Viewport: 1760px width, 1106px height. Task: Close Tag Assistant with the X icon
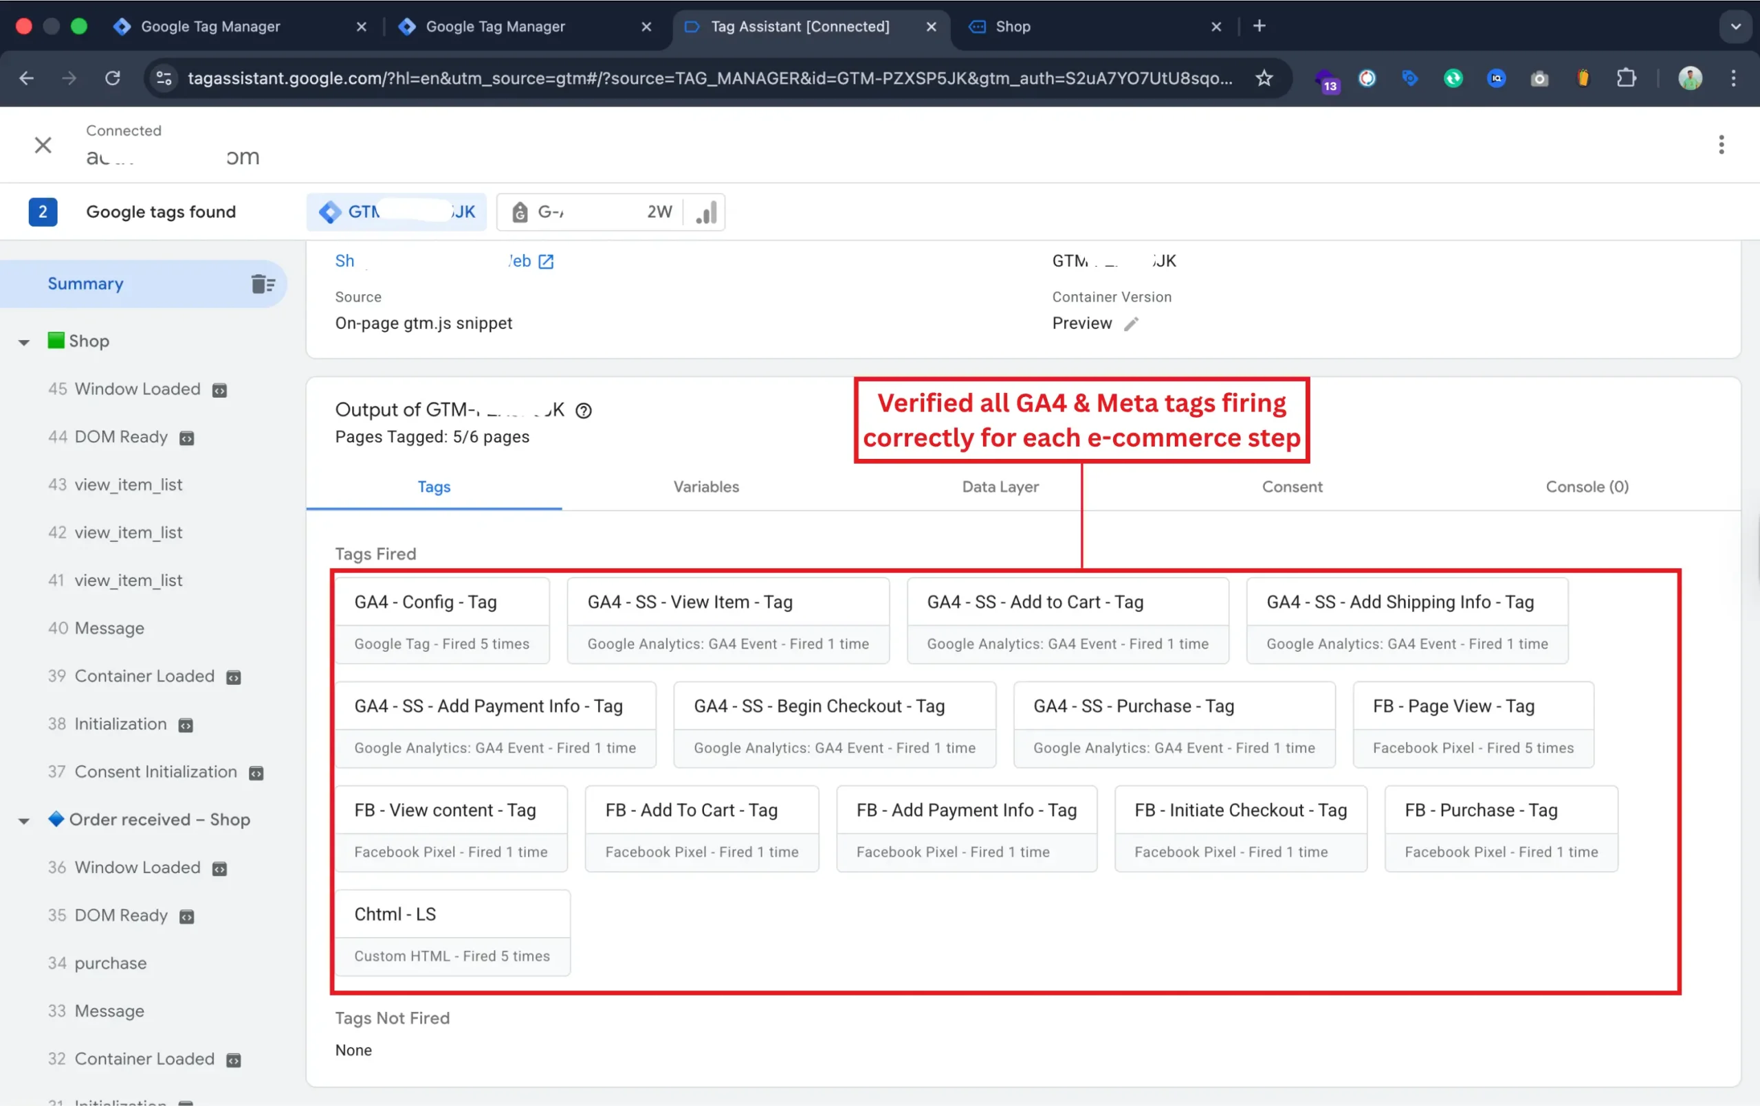[43, 145]
